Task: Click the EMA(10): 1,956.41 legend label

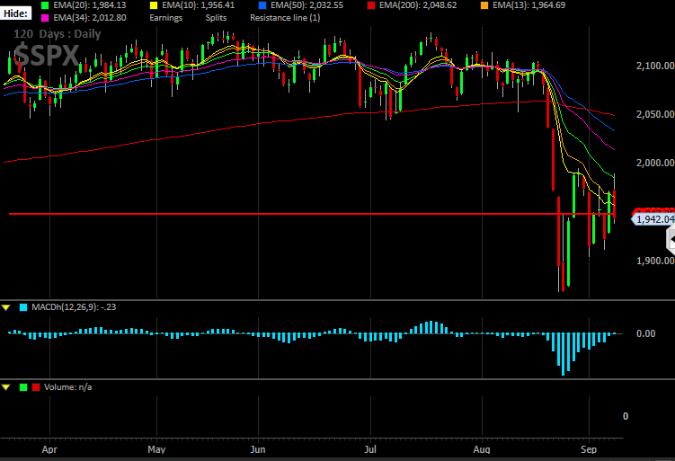Action: (x=198, y=5)
